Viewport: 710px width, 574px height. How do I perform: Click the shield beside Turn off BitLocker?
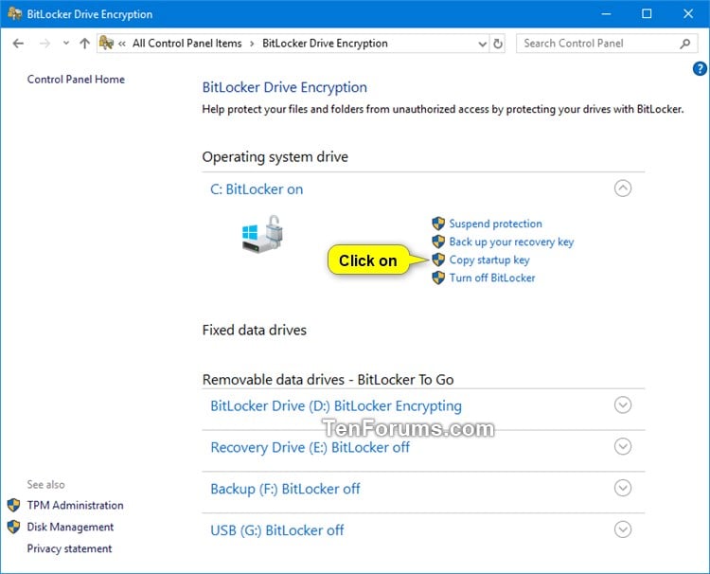[438, 278]
